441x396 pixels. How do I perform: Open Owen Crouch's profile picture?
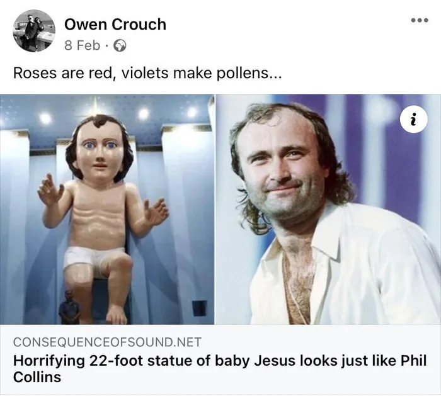click(33, 31)
